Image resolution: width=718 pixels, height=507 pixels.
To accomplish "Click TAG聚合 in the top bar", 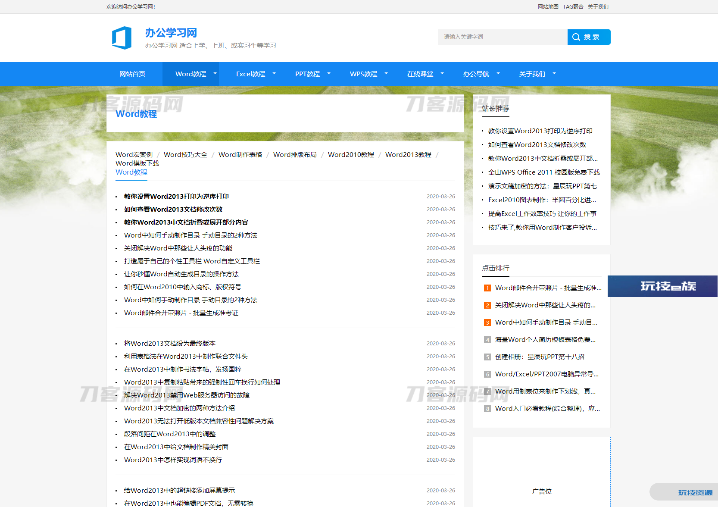I will (573, 6).
